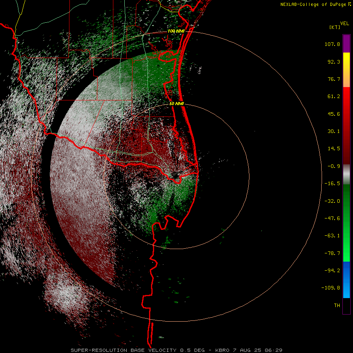353x353 pixels.
Task: Click the 100 NMI range ring label
Action: (x=176, y=31)
